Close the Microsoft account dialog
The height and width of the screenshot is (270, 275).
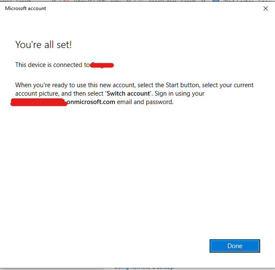coord(266,8)
